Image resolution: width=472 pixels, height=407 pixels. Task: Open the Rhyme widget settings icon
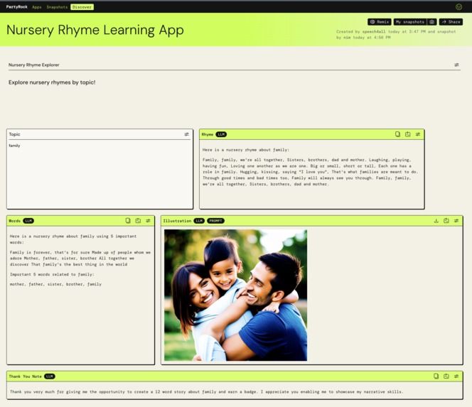click(418, 134)
